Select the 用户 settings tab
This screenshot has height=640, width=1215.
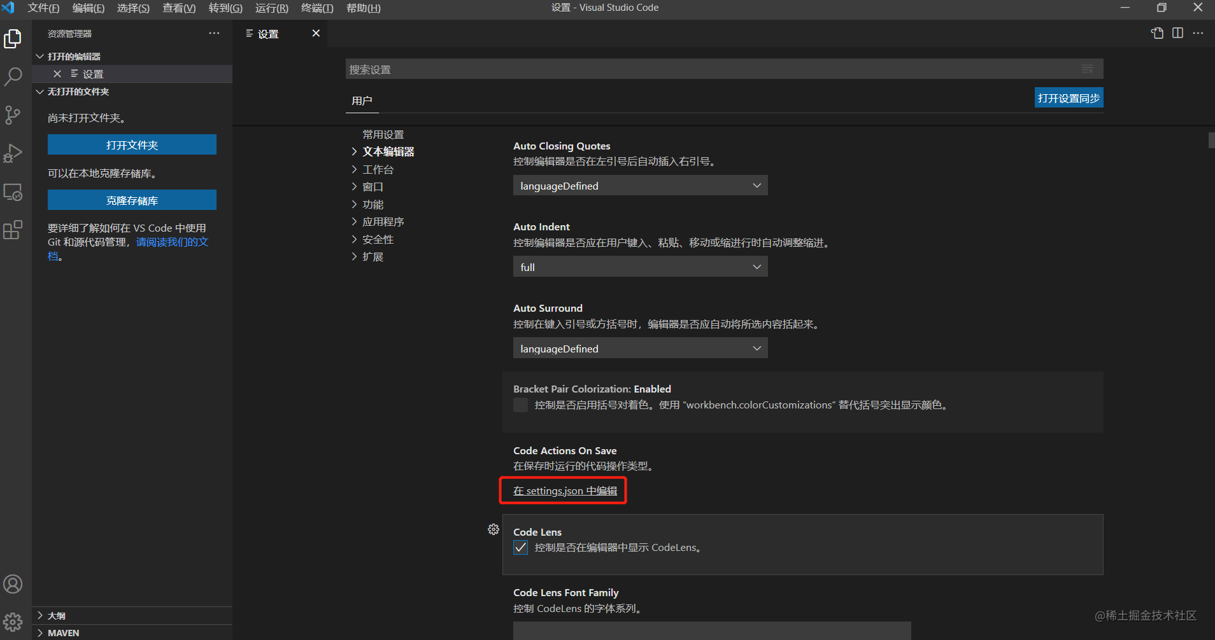[x=362, y=101]
